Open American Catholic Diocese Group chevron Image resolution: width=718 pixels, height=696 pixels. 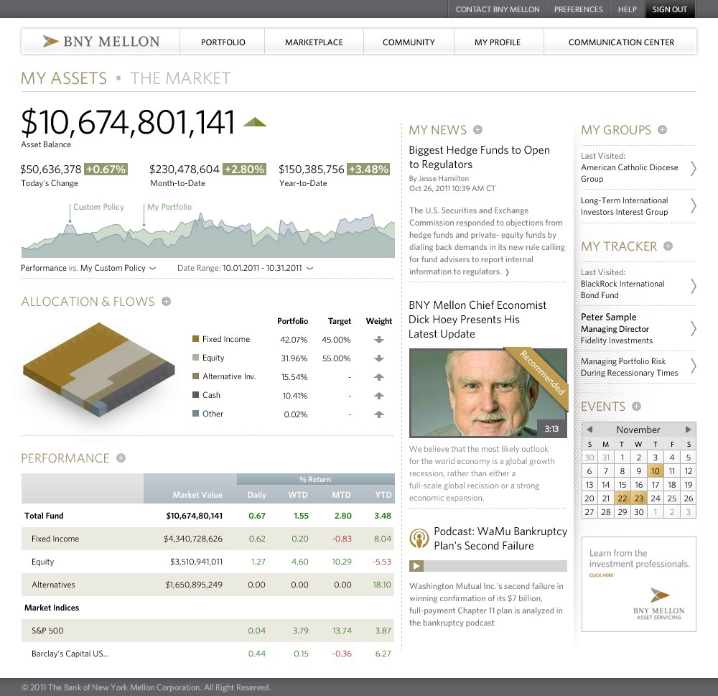[x=694, y=168]
